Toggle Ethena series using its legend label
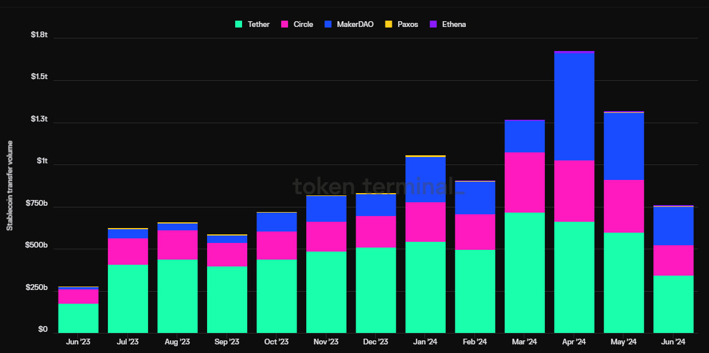This screenshot has width=709, height=353. coord(454,24)
